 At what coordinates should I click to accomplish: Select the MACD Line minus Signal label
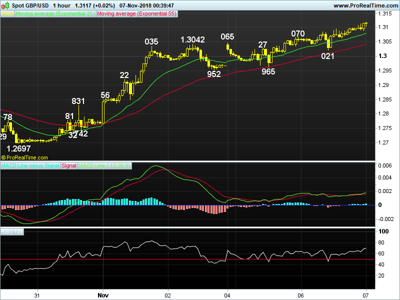coord(30,165)
